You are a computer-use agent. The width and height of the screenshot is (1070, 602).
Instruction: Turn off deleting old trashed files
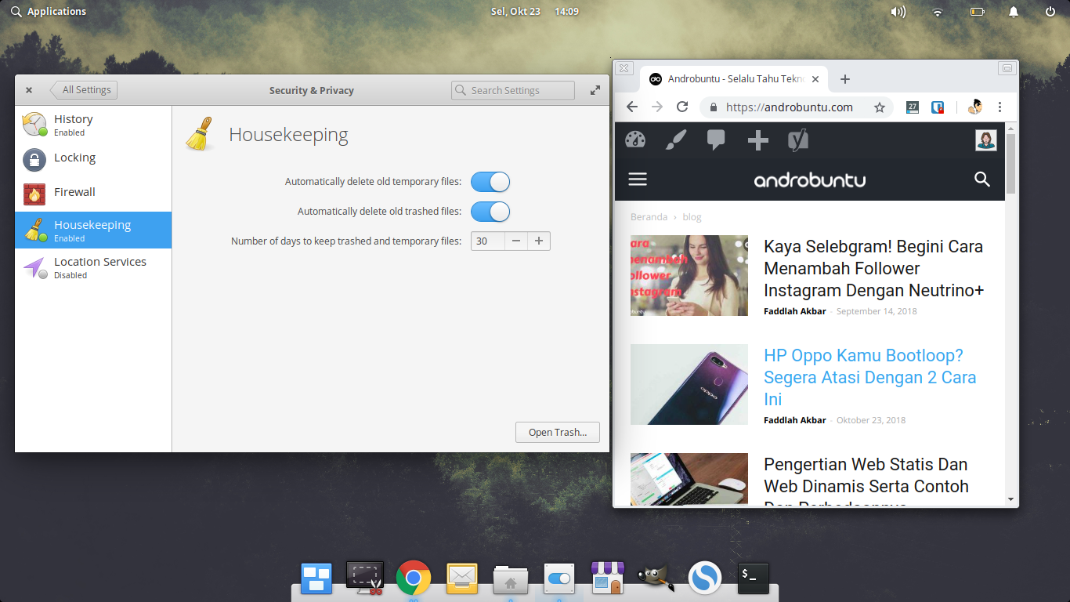490,211
